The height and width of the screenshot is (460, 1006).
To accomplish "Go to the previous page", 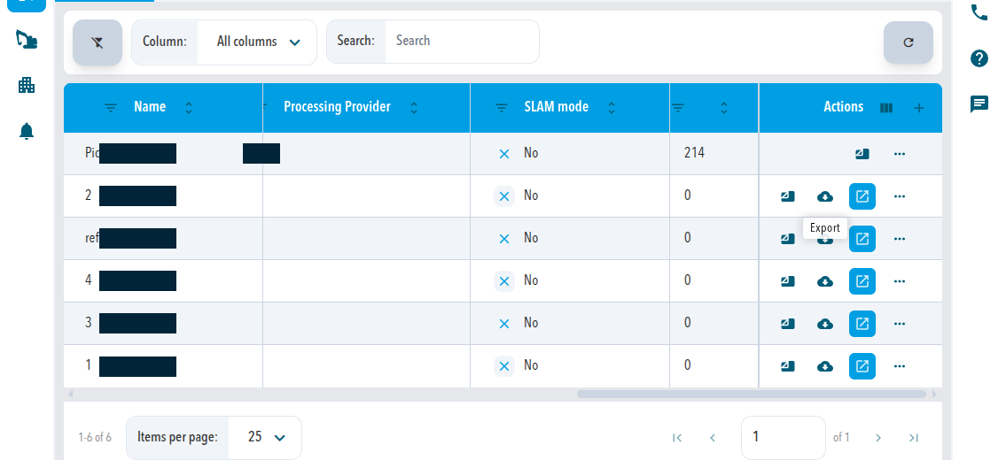I will coord(713,438).
